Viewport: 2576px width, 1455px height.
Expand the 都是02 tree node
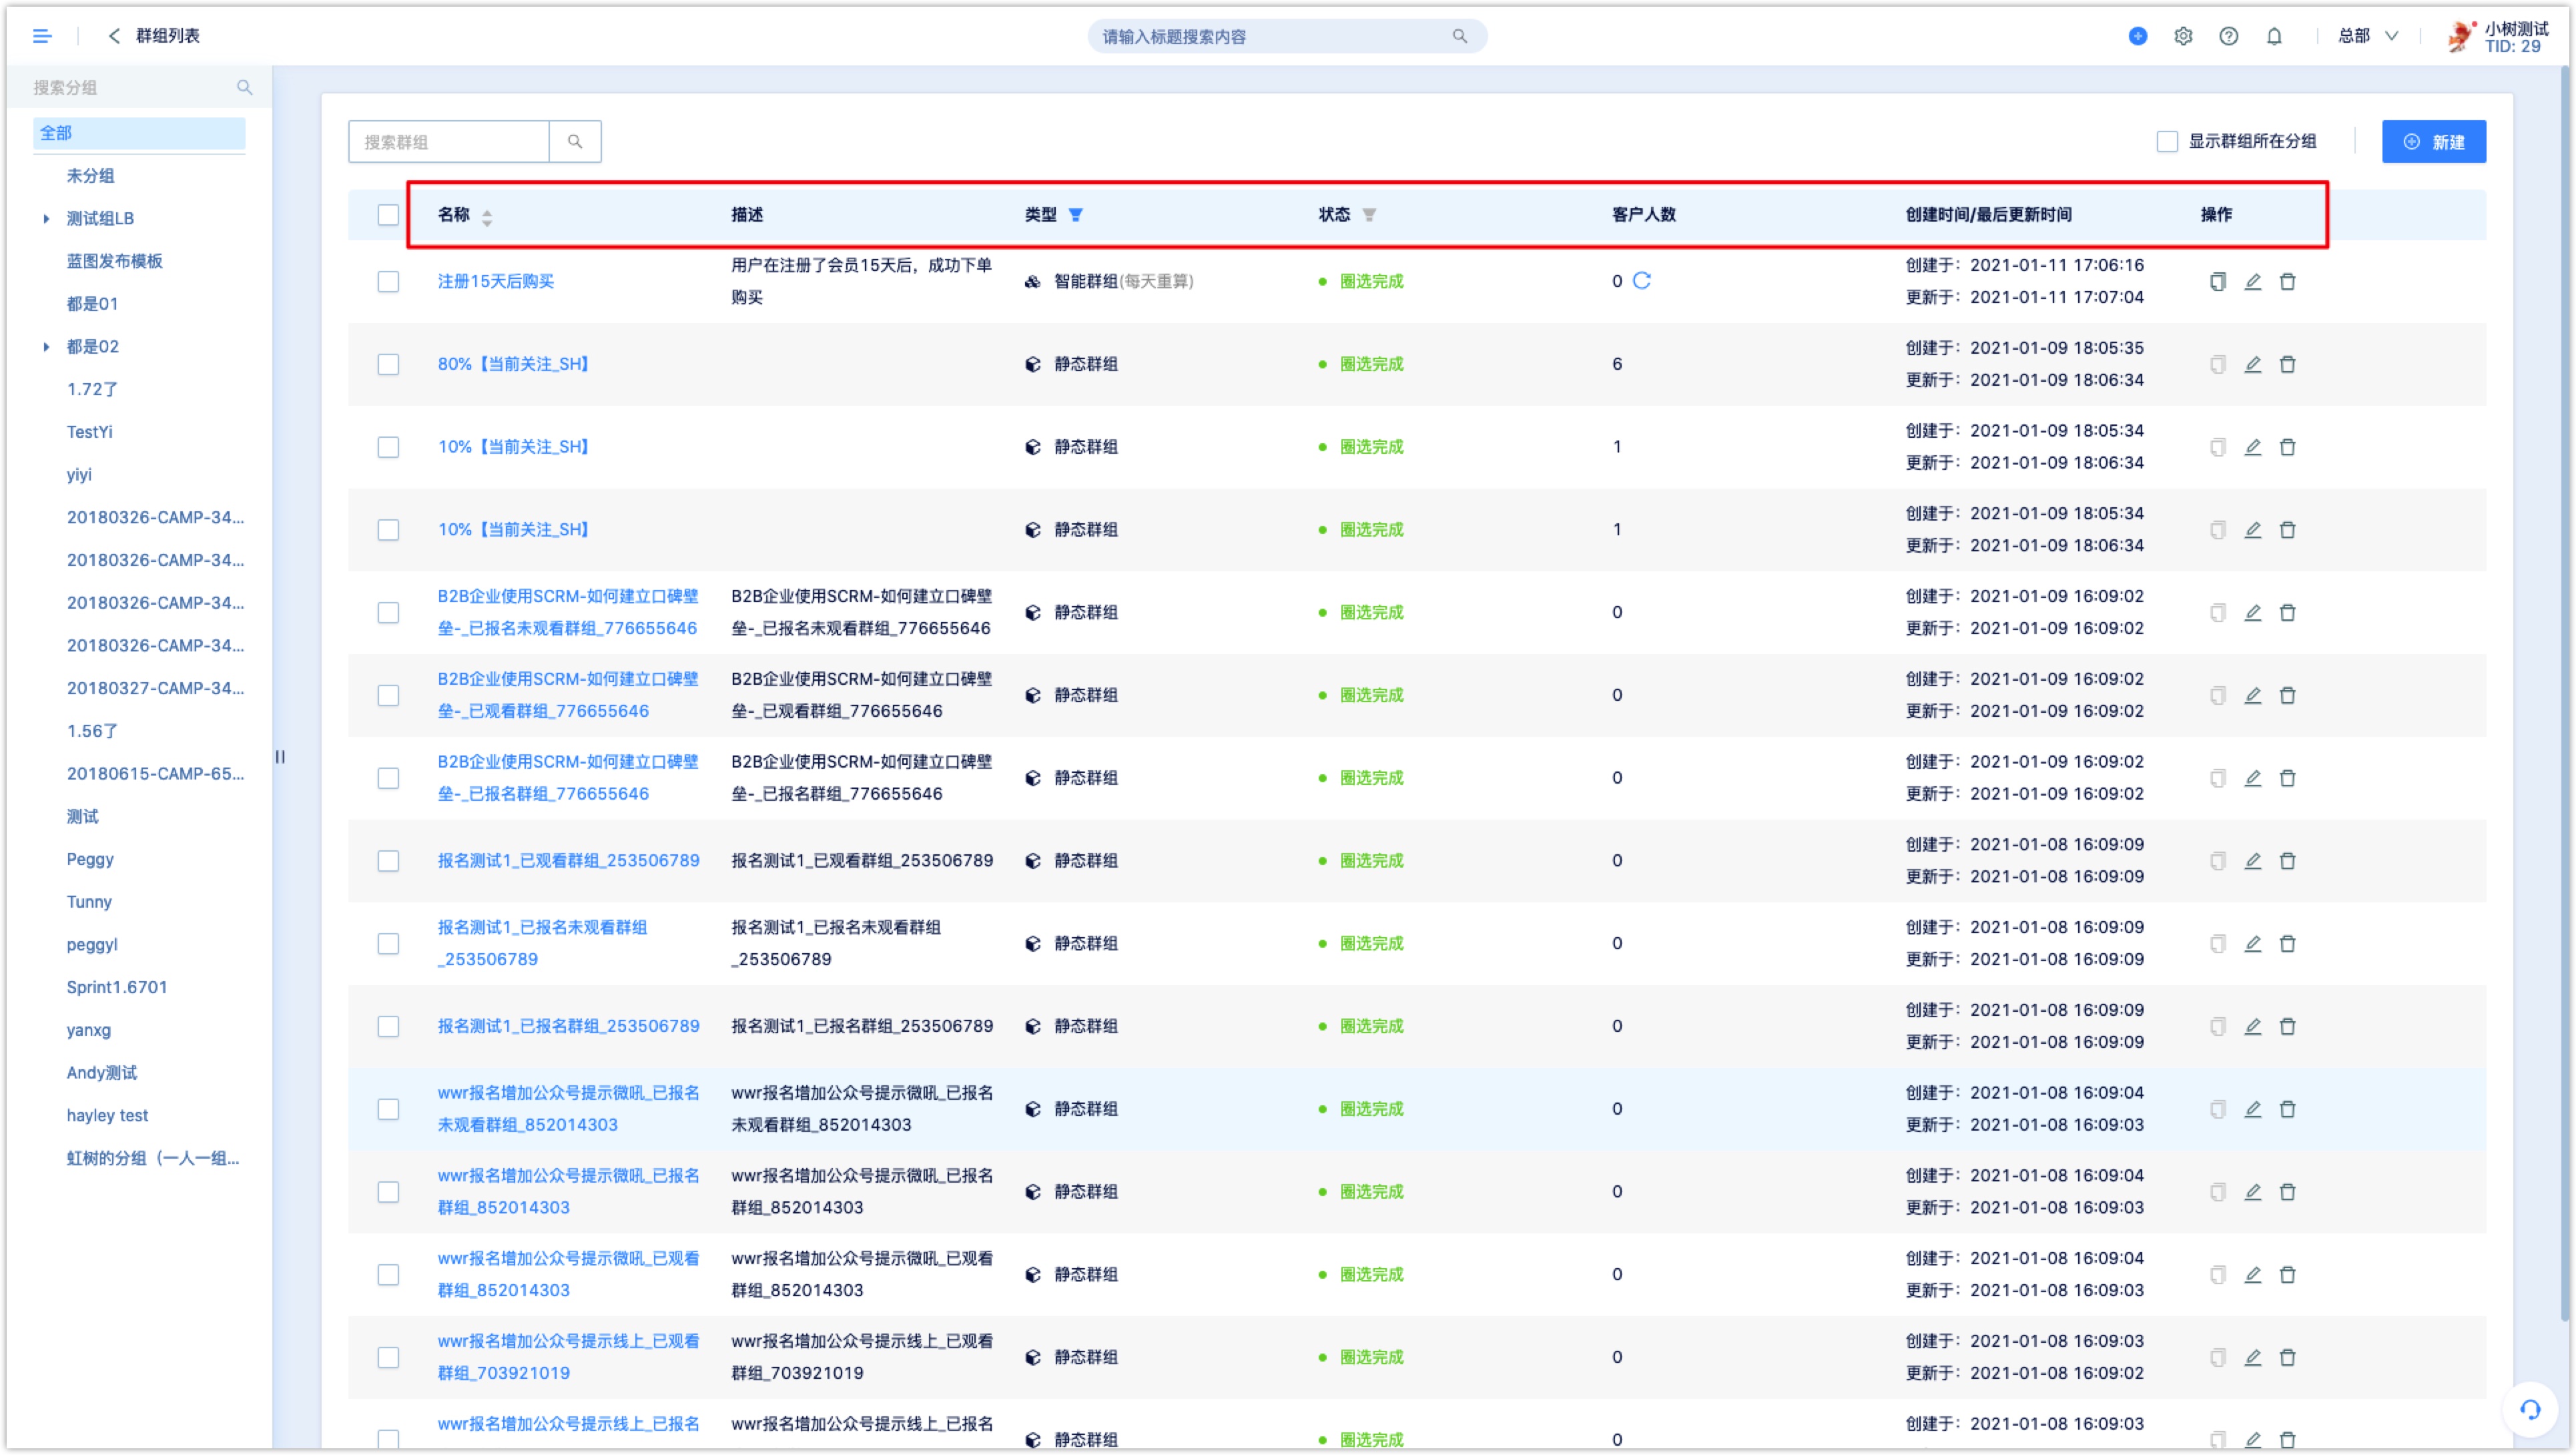tap(46, 347)
